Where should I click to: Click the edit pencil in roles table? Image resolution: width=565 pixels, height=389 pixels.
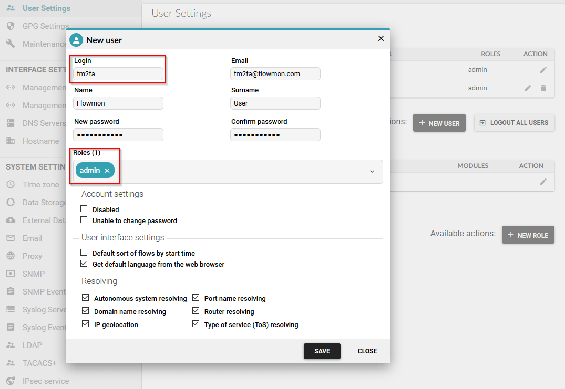pyautogui.click(x=543, y=182)
